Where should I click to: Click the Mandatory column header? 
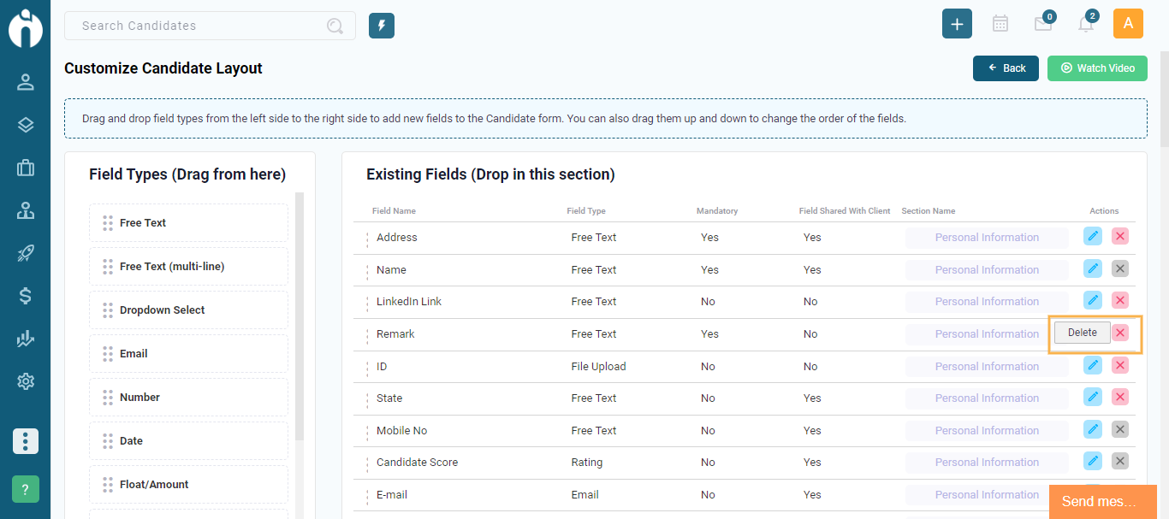click(x=717, y=210)
